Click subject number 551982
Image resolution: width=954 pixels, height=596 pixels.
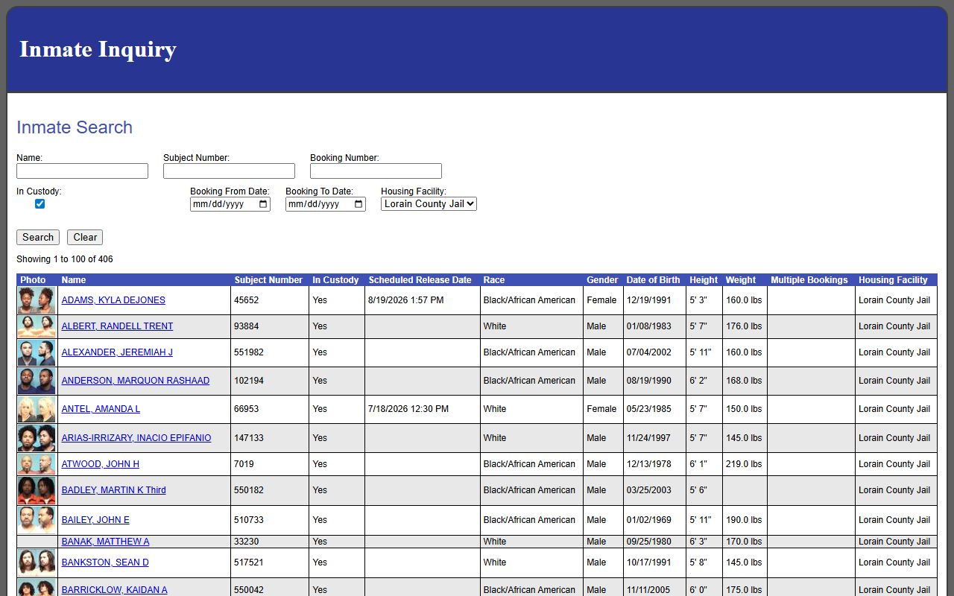pyautogui.click(x=249, y=352)
